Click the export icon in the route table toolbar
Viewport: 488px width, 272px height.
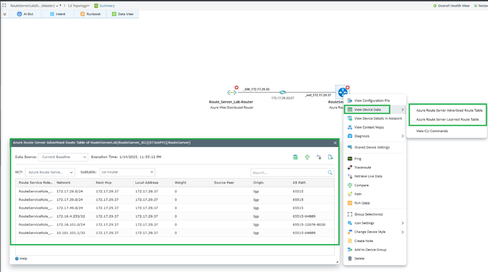(x=330, y=157)
